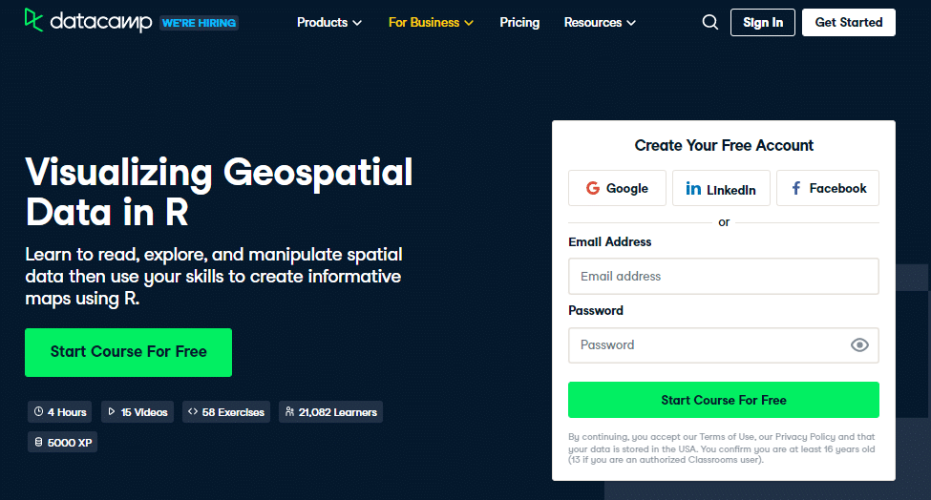Click the left Start Course For Free button
Screen dimensions: 931x500
coord(128,352)
